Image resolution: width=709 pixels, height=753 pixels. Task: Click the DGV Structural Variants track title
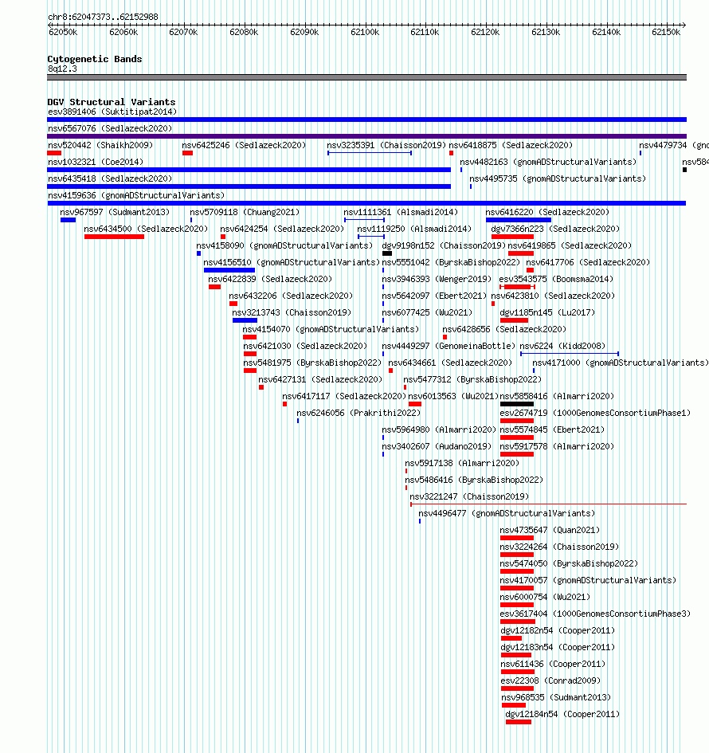112,102
